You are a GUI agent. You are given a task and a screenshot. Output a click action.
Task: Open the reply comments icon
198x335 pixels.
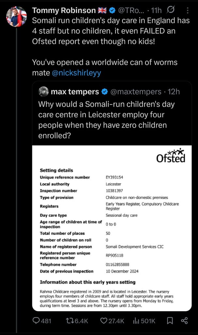pyautogui.click(x=36, y=321)
